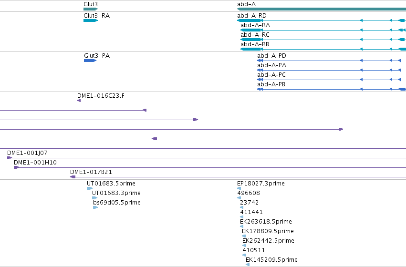Click the Glut3-RA transcript bar
Viewport: 406px width, 267px height.
tap(91, 21)
